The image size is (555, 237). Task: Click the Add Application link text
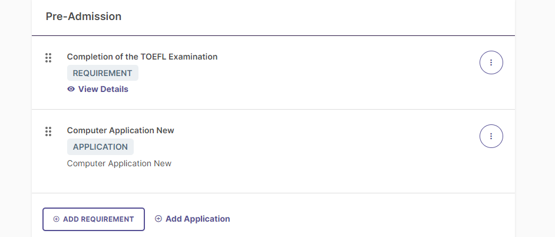pyautogui.click(x=197, y=219)
